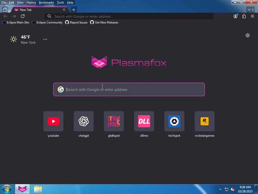Show hidden system tray icons
The height and width of the screenshot is (194, 258).
pyautogui.click(x=220, y=189)
